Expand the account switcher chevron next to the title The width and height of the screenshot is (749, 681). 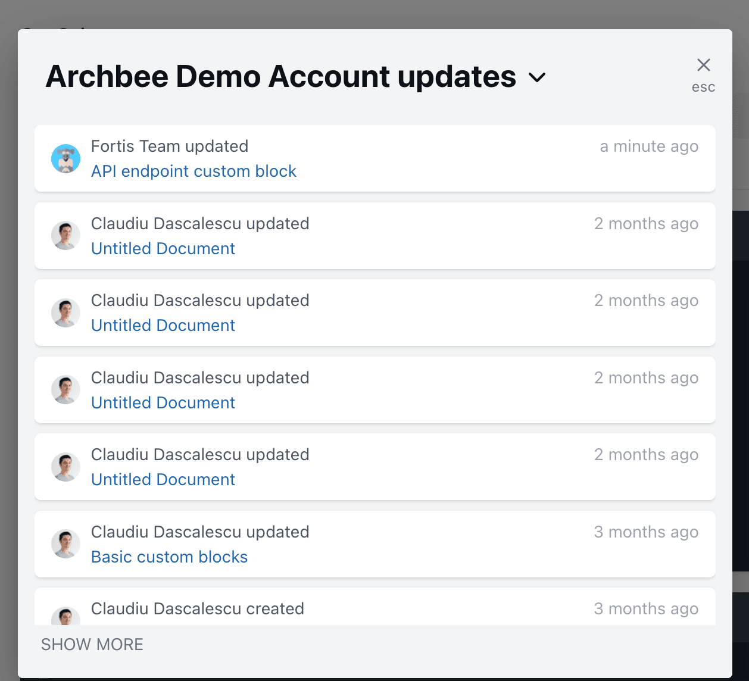pos(538,77)
